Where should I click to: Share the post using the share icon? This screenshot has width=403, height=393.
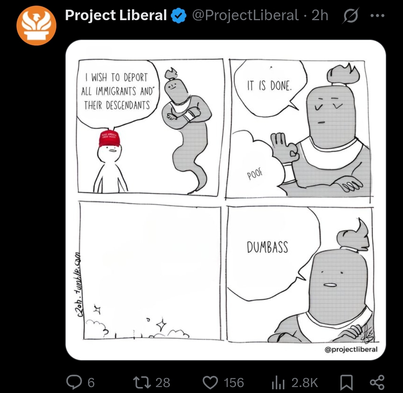pyautogui.click(x=377, y=382)
